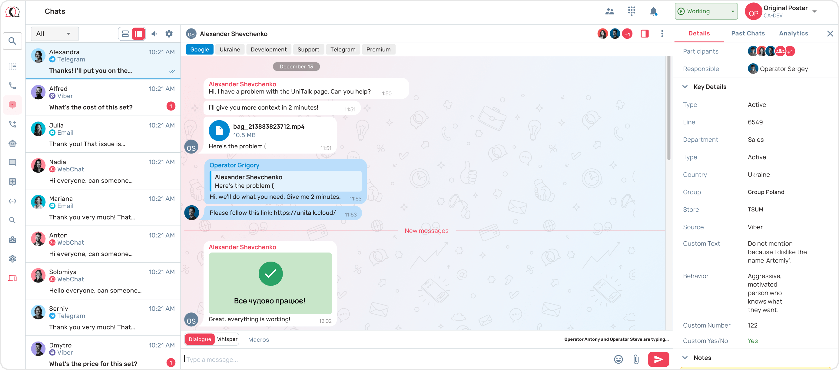This screenshot has height=370, width=839.
Task: Collapse the Key Details section
Action: tap(685, 87)
